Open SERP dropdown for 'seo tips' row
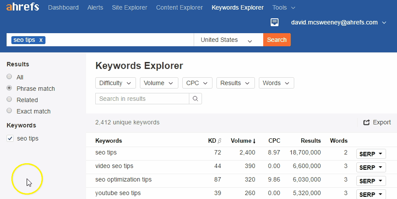Screen dimensions: 397x199 tap(371, 154)
